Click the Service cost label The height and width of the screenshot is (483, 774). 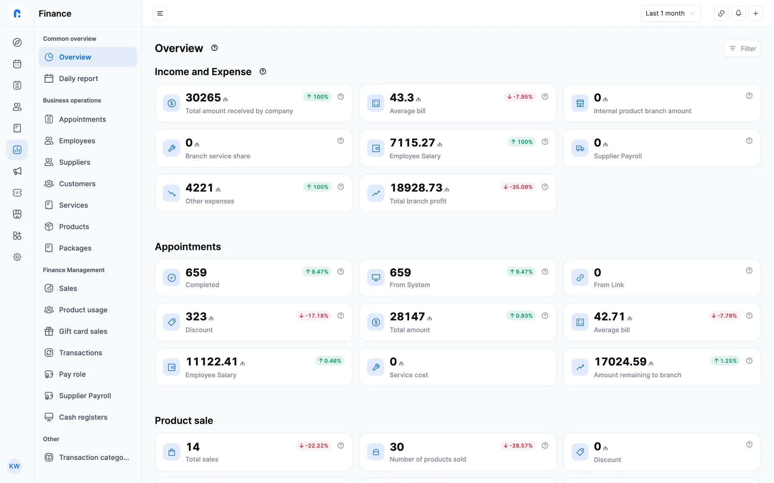408,375
